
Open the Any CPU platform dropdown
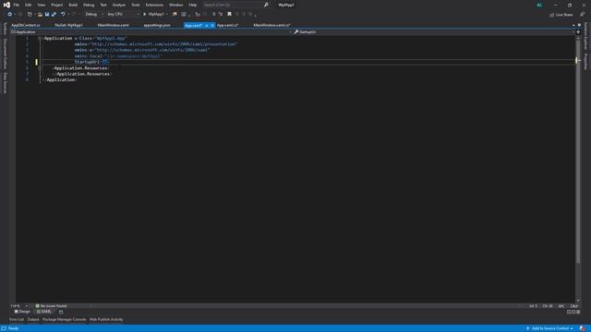123,15
